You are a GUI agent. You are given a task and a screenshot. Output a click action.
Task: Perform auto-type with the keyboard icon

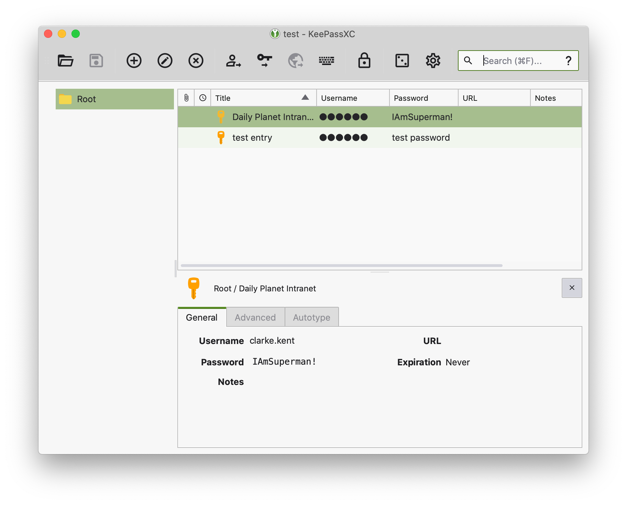point(327,61)
